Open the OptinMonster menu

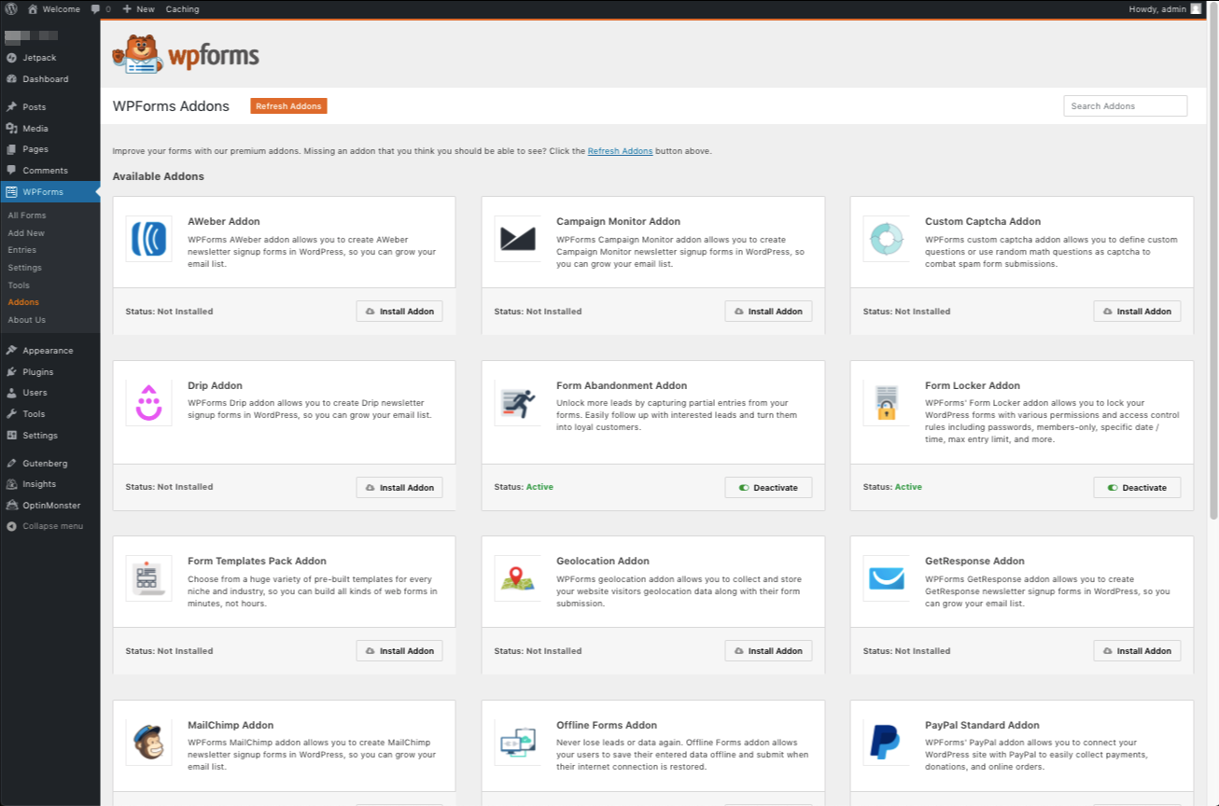point(50,506)
